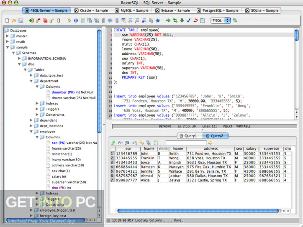Click the green down arrow toolbar icon
303x227 pixels.
182,20
